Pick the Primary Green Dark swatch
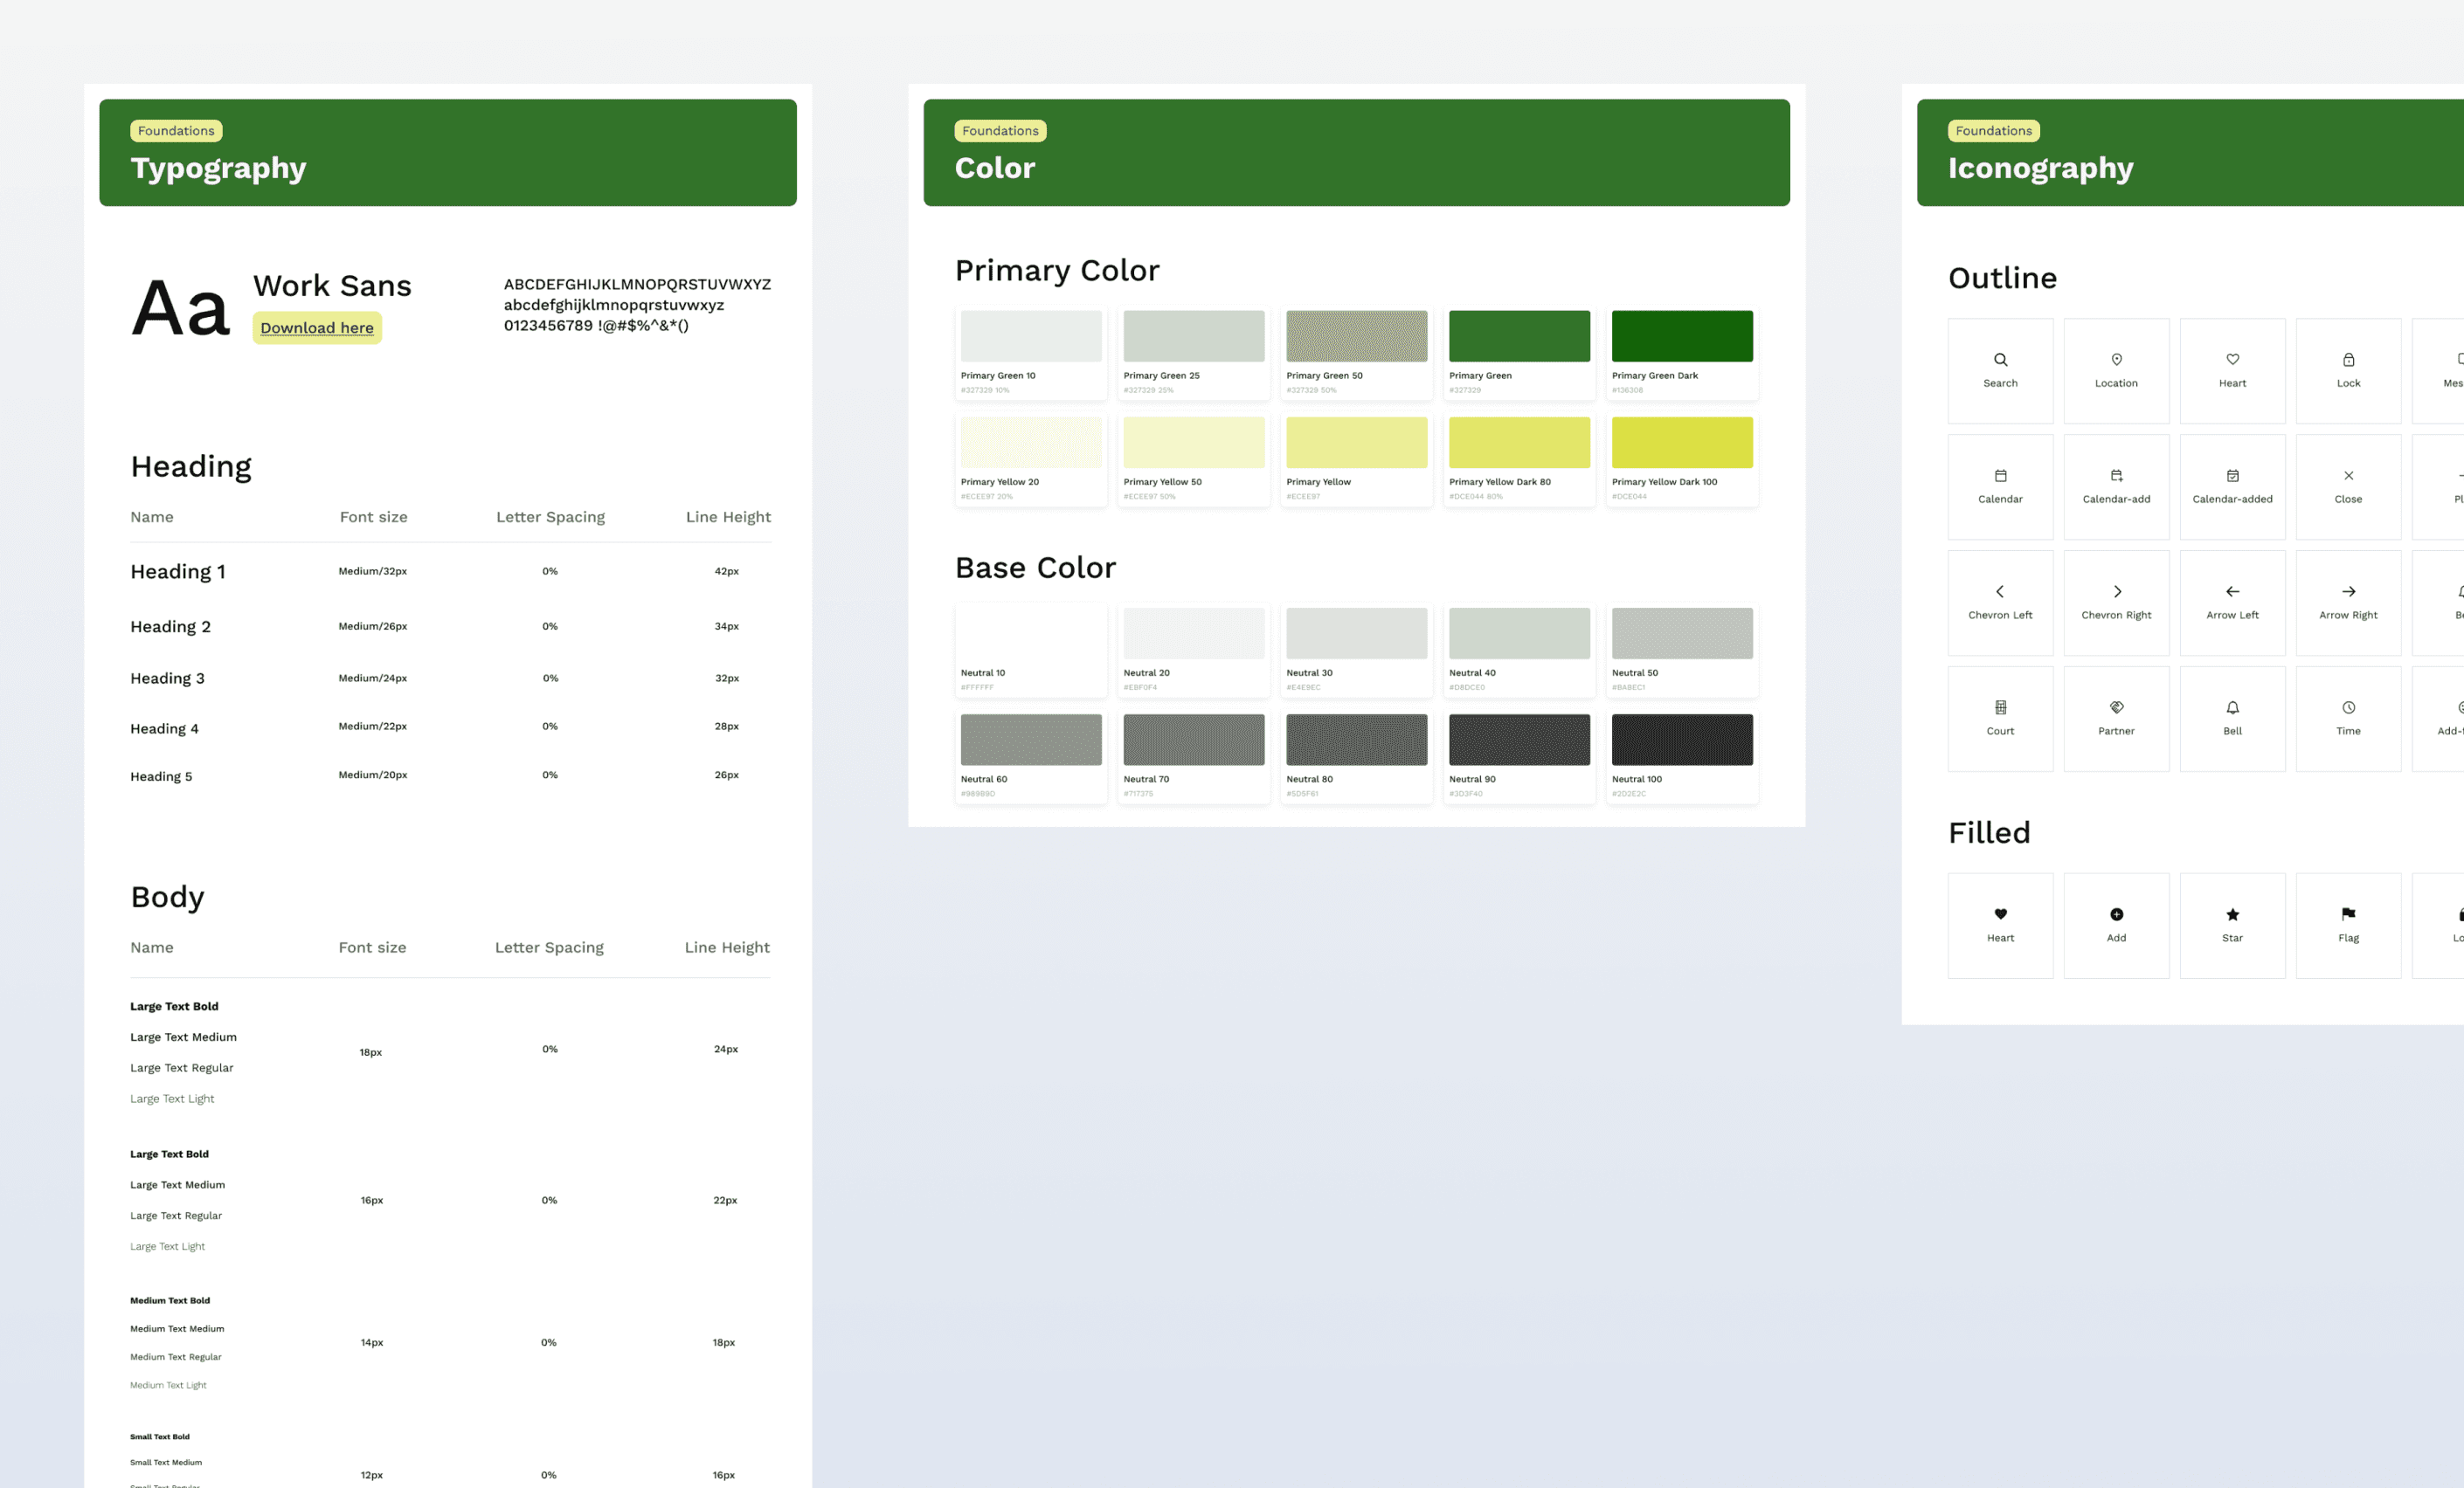Screen dimensions: 2464x1488 tap(1682, 336)
